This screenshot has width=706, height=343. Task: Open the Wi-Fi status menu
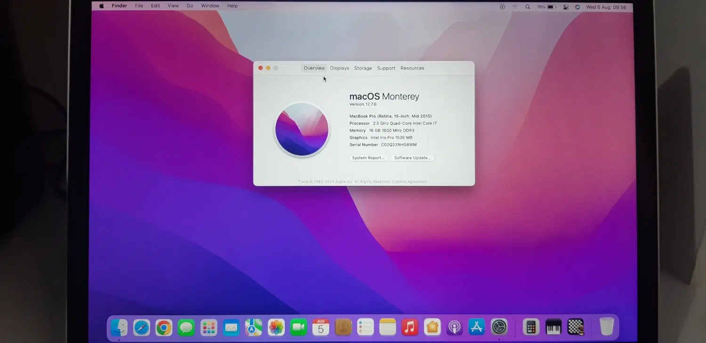click(x=515, y=7)
